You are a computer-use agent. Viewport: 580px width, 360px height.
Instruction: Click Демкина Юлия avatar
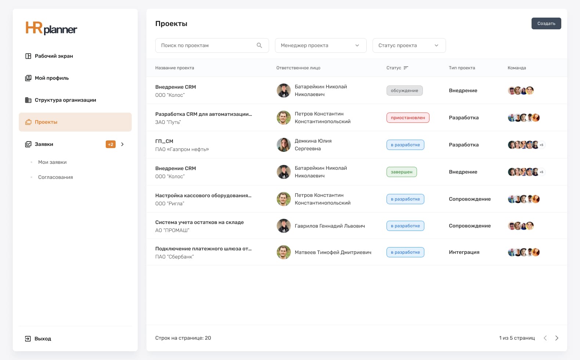click(x=284, y=145)
